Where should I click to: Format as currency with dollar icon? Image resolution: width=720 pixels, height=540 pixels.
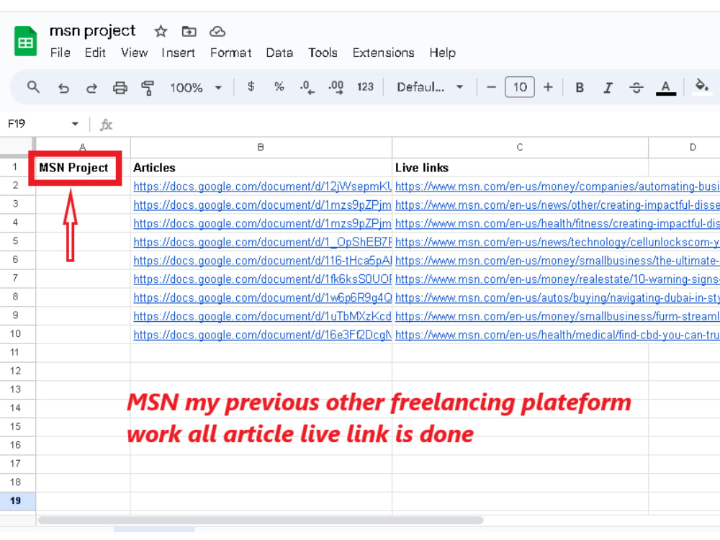coord(251,86)
